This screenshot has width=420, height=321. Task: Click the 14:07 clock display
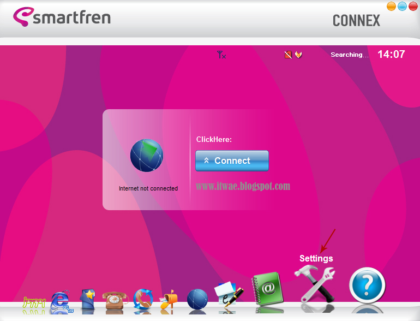tap(391, 54)
